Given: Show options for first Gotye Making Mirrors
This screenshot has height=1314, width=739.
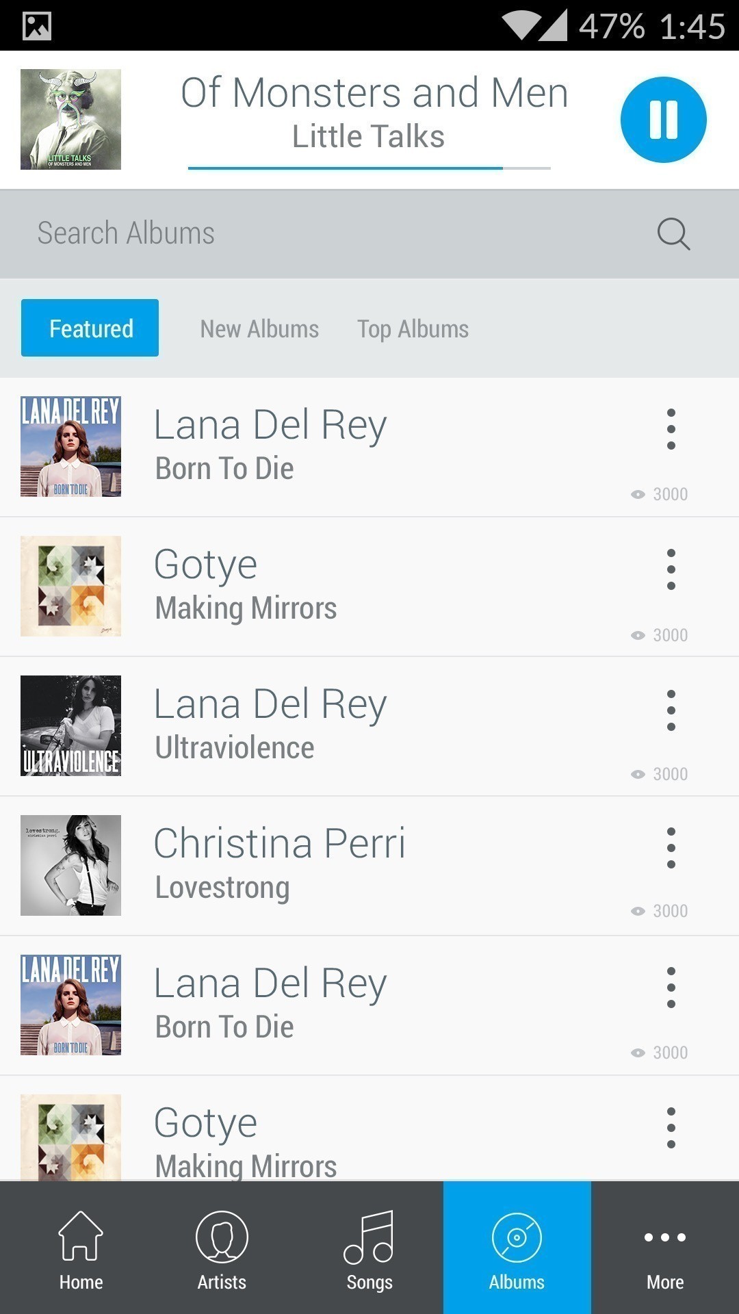Looking at the screenshot, I should pyautogui.click(x=671, y=569).
